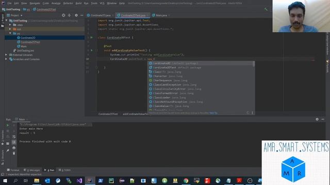Open the Project view dropdown
This screenshot has width=330, height=185.
tap(15, 15)
